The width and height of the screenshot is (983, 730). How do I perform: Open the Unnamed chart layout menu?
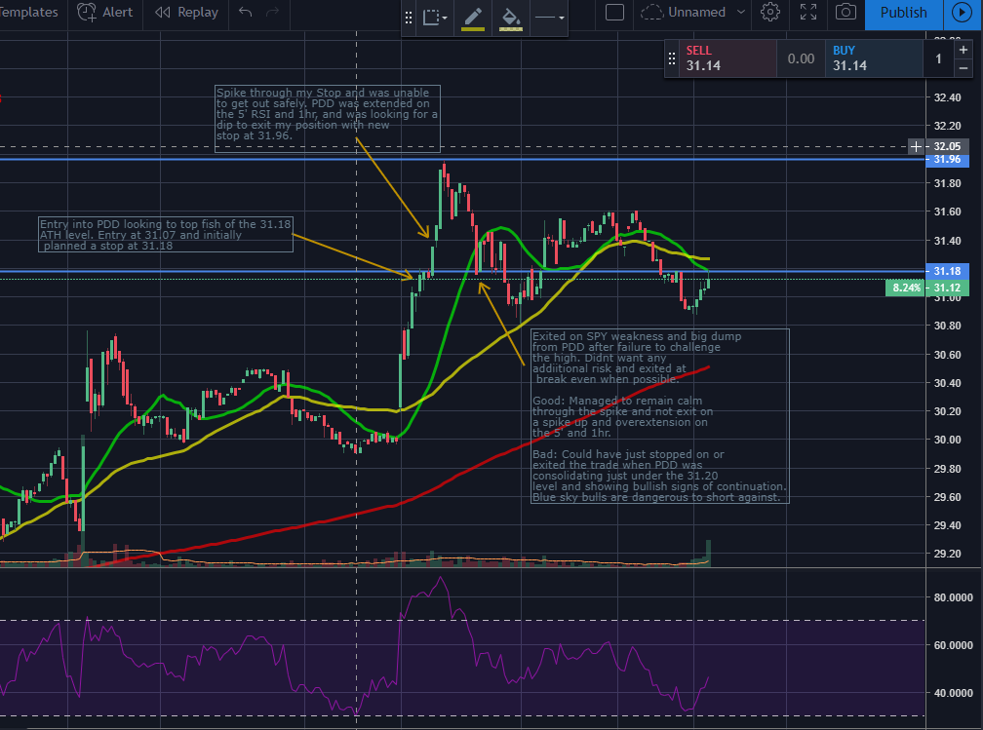(706, 13)
